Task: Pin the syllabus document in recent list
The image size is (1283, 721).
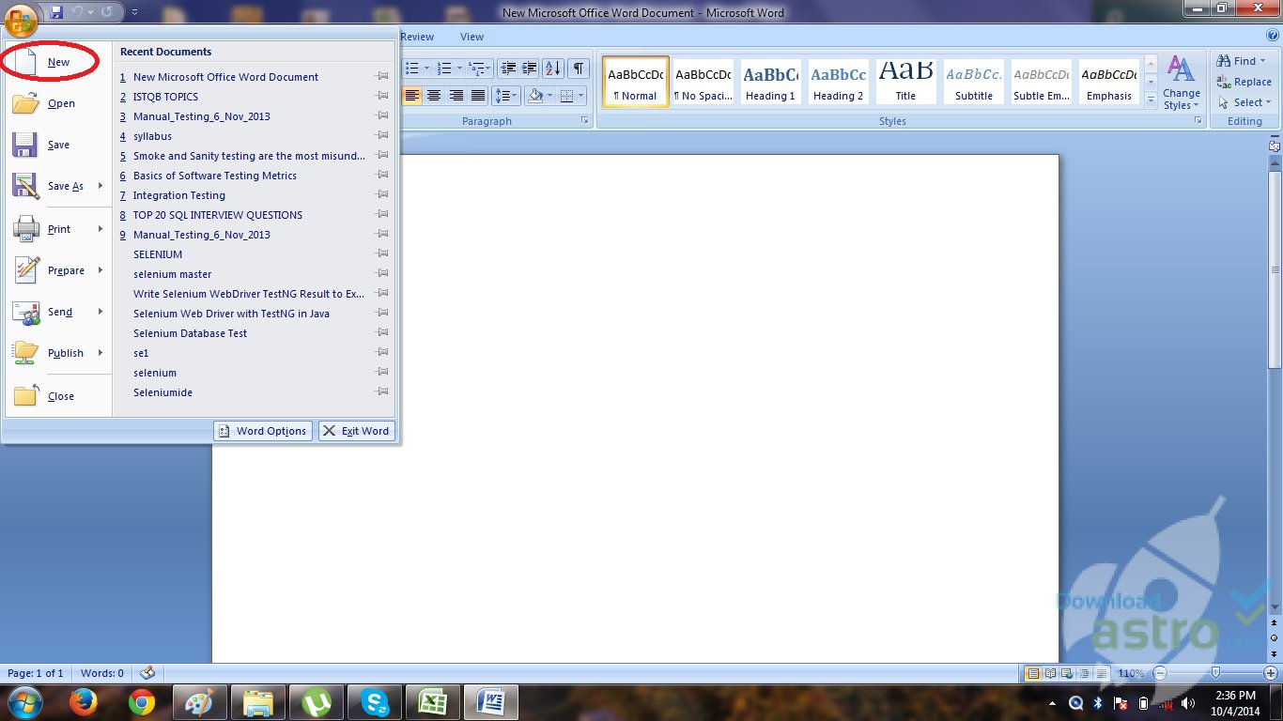Action: click(382, 136)
